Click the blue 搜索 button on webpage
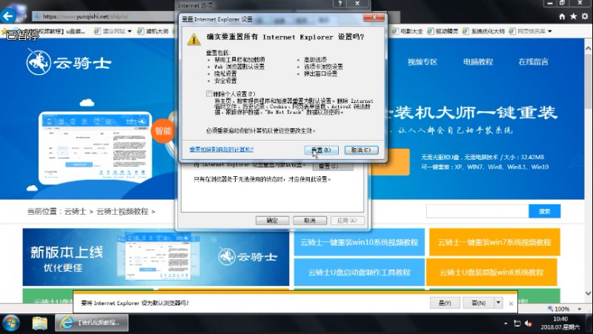 545,211
